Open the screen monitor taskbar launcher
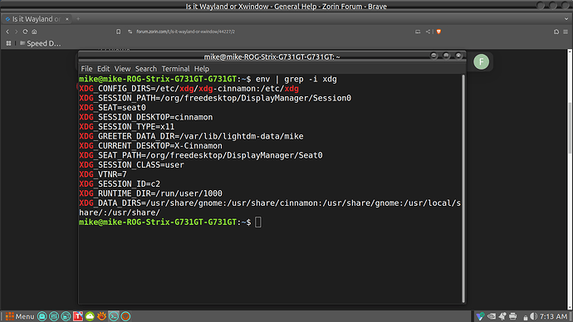 tap(66, 316)
